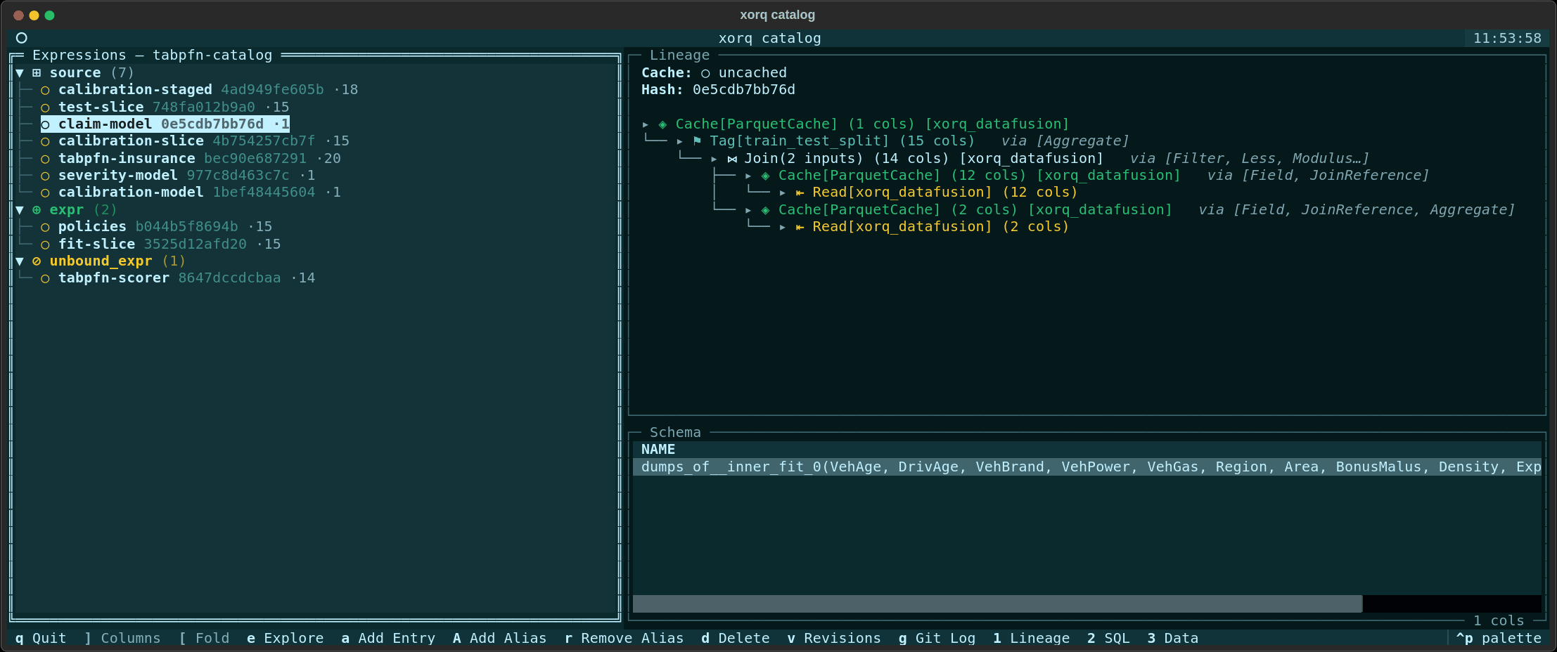Click the read arrow icon of Read (2 cols)

[800, 227]
